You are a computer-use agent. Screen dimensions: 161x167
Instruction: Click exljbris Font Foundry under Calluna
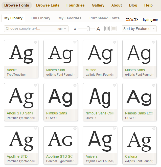tap(139, 161)
